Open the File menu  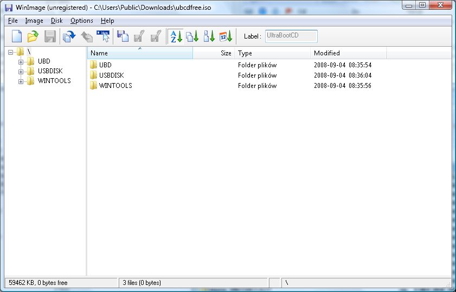coord(13,21)
